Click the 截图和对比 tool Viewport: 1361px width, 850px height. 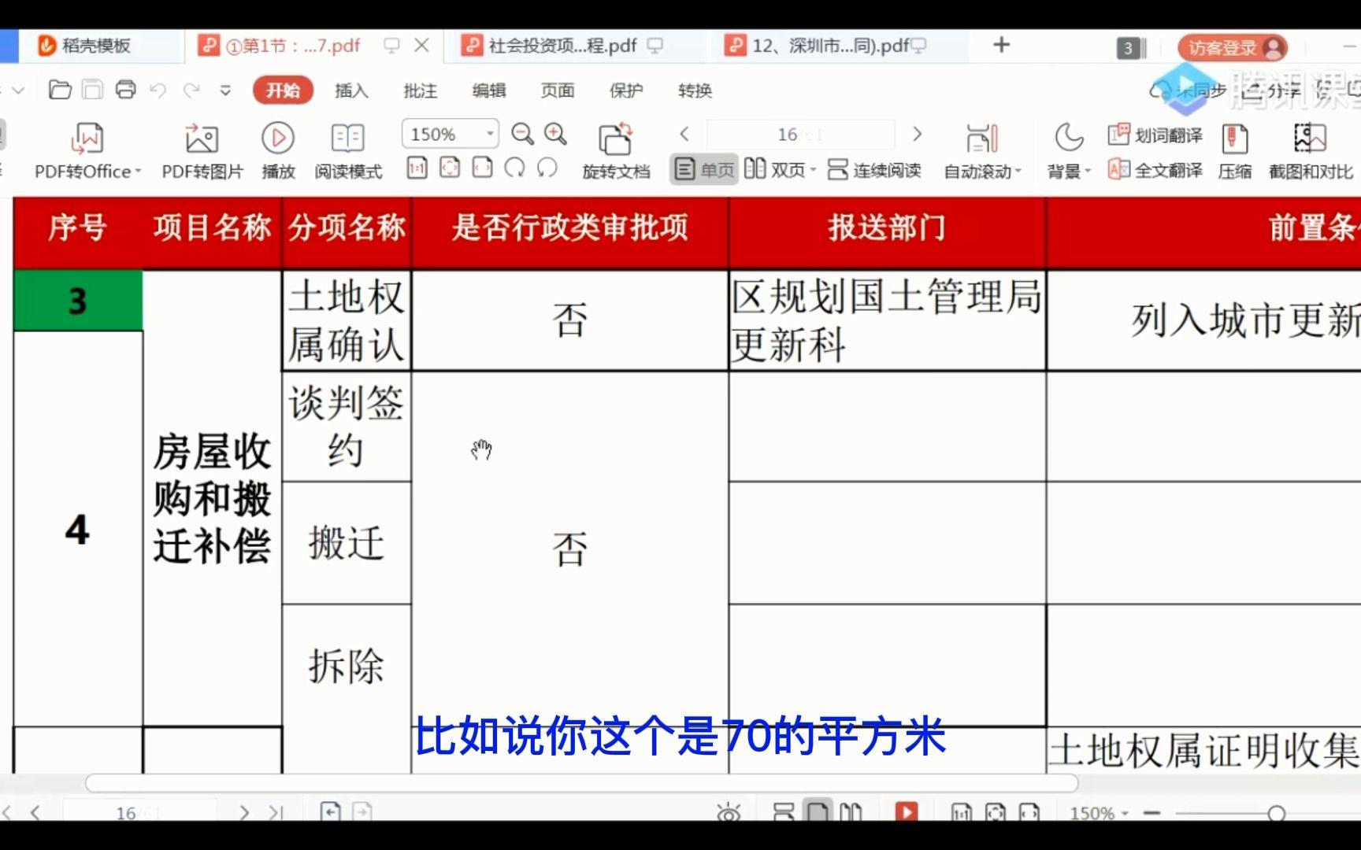click(x=1311, y=150)
